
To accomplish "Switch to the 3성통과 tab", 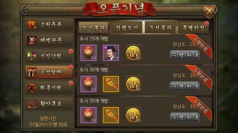I will point(160,28).
